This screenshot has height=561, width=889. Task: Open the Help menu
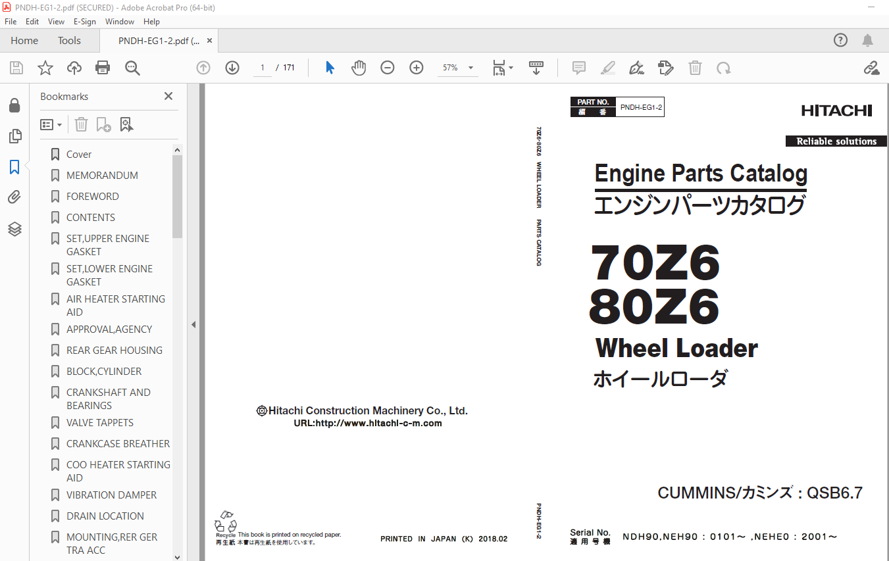151,22
